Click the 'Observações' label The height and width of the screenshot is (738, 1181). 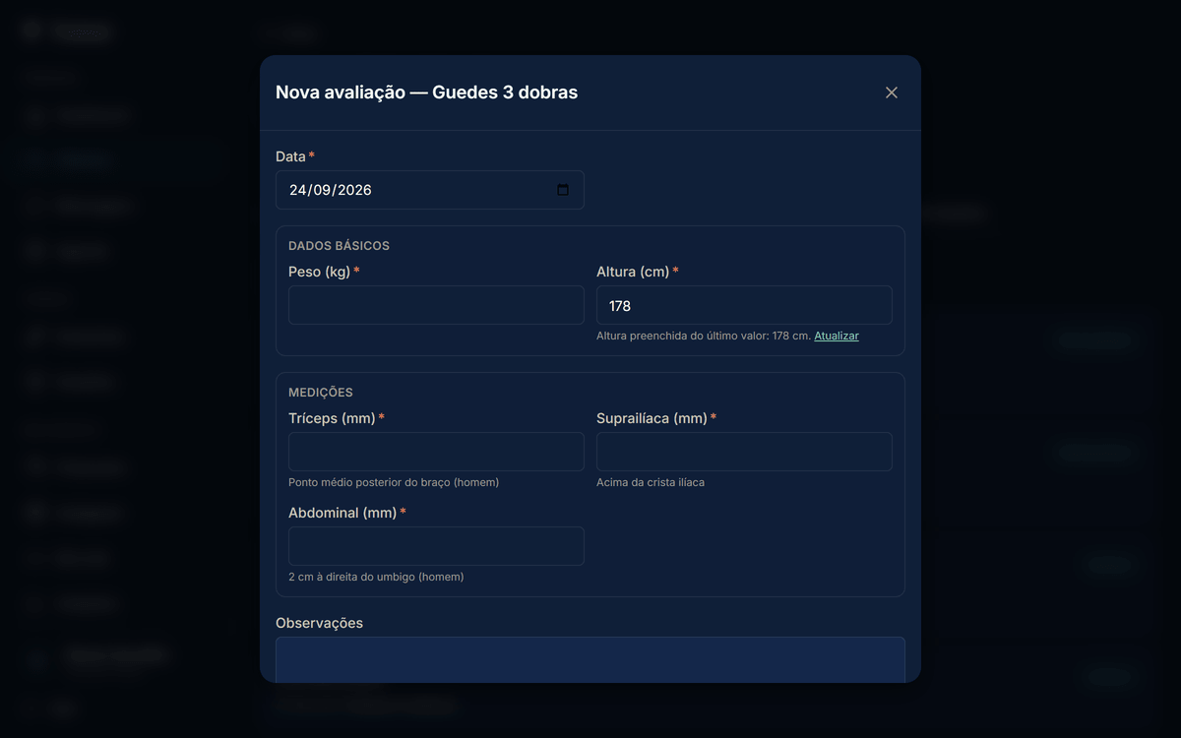(319, 623)
